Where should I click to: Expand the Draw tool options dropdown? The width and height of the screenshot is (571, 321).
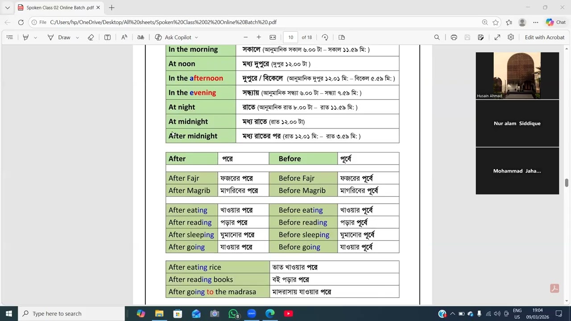77,37
